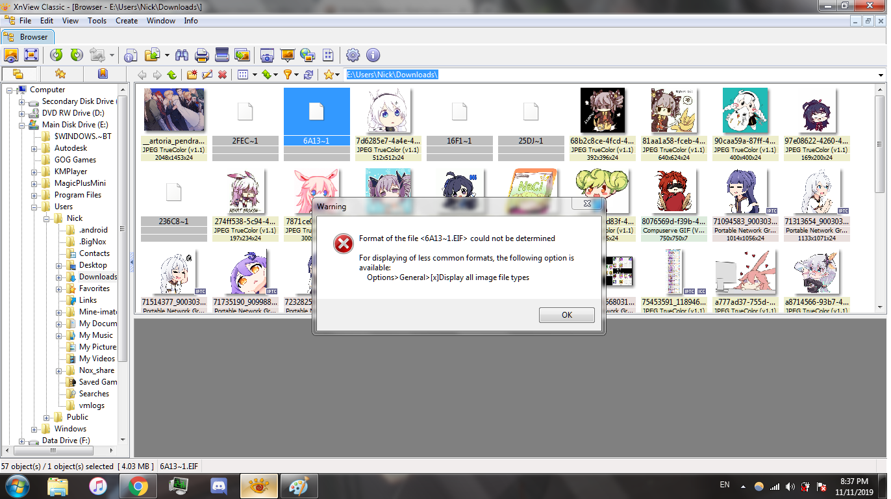
Task: Select the Browser tab
Action: 27,37
